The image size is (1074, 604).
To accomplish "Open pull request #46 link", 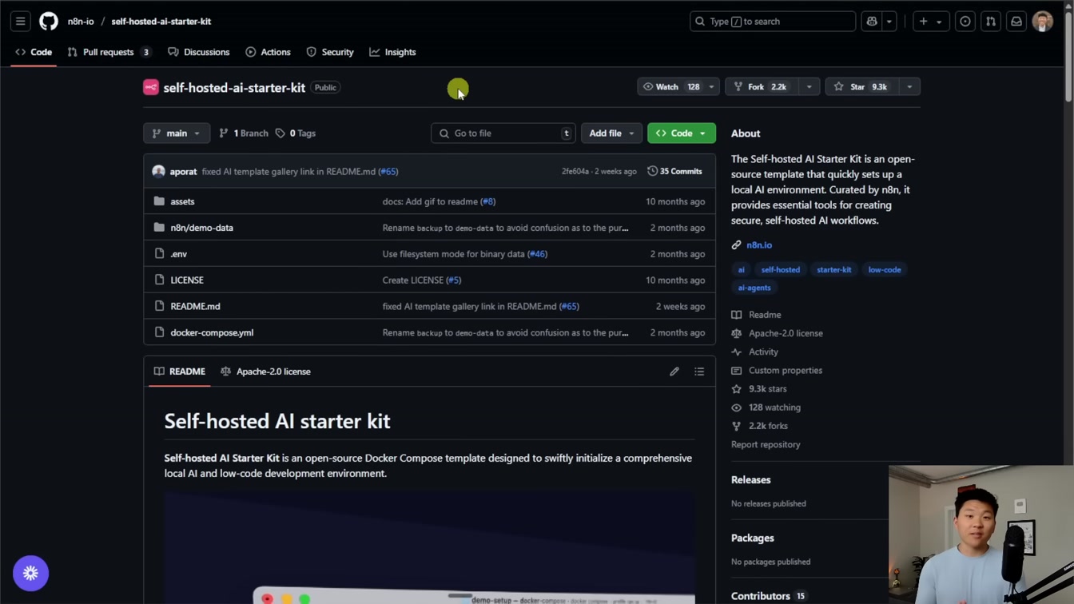I will pyautogui.click(x=537, y=254).
